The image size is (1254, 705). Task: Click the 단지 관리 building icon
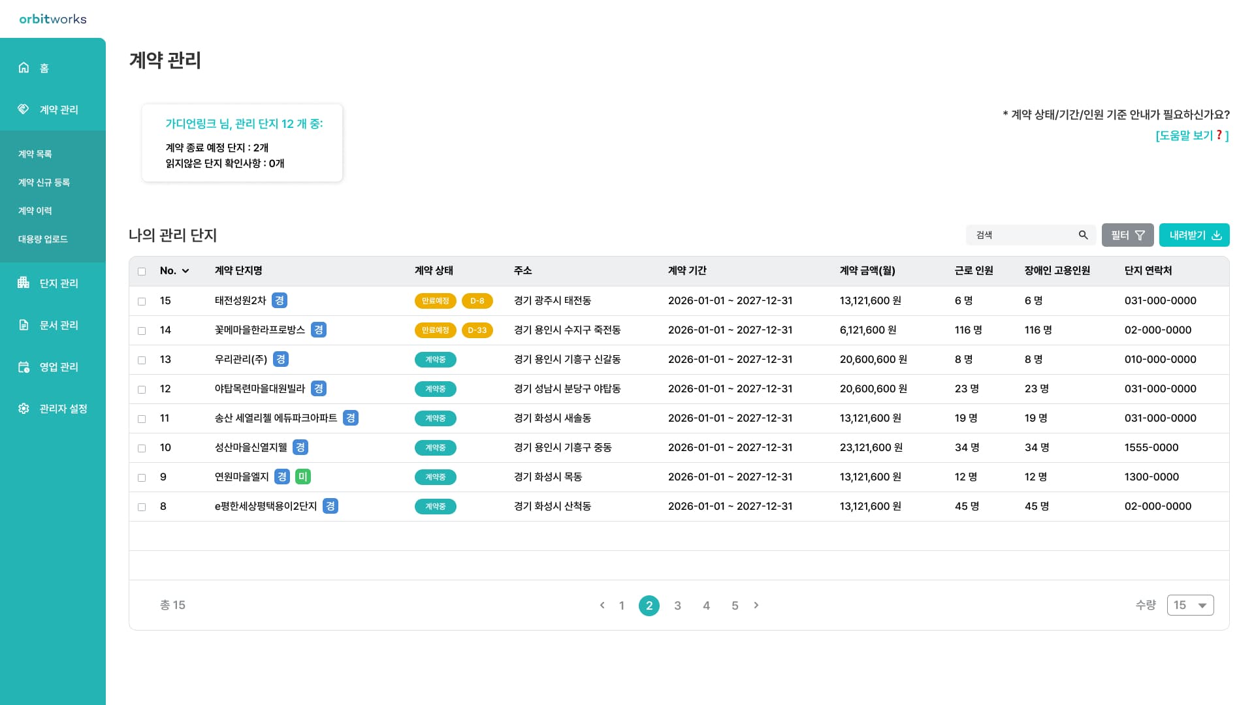click(x=24, y=283)
